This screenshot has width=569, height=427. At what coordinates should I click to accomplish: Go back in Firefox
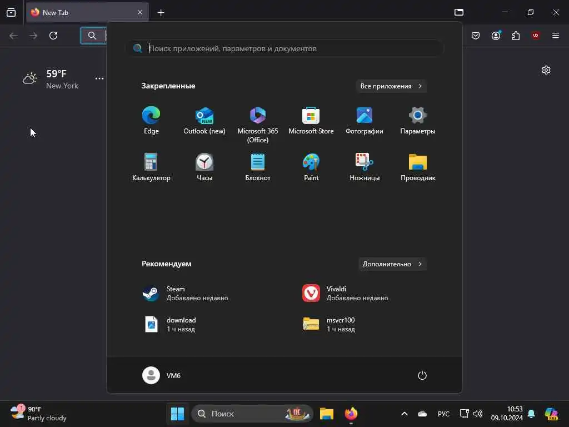click(x=13, y=36)
